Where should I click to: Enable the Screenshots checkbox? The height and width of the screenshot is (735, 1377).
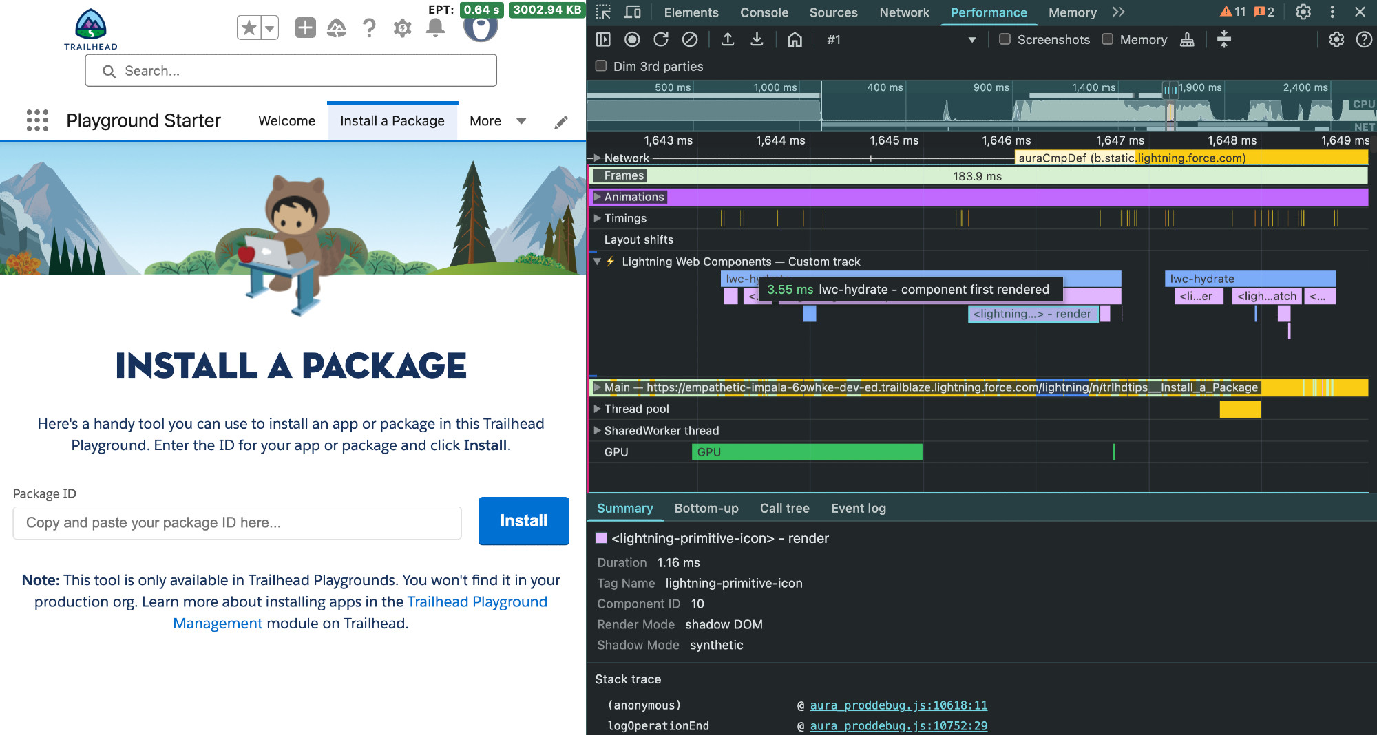[x=1005, y=39]
